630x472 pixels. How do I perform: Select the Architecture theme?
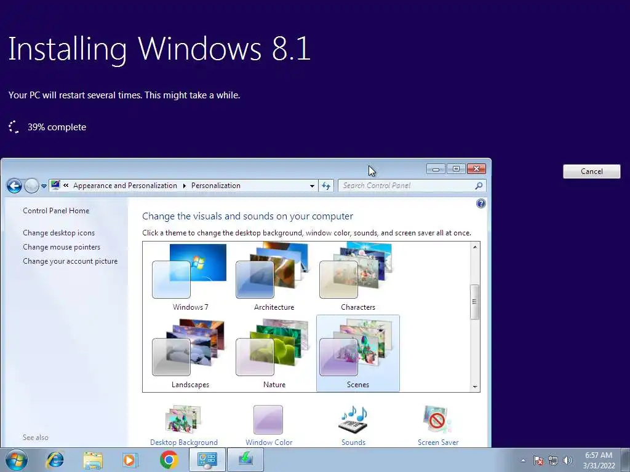[274, 277]
